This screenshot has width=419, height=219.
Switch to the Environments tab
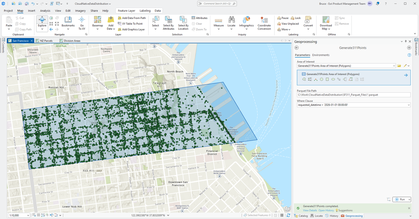tap(321, 55)
